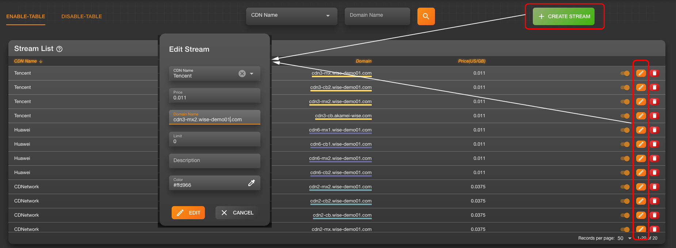
Task: Edit the cdn6-cb1.wise-demo01.com stream row
Action: pos(641,144)
